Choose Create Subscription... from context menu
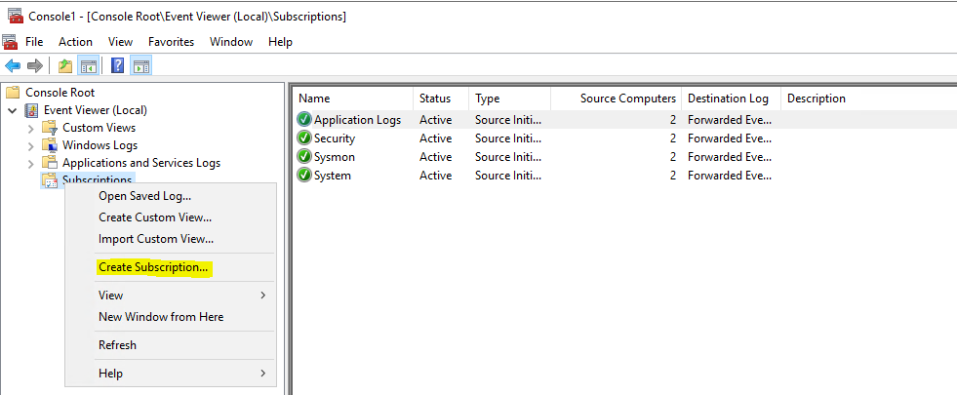Image resolution: width=957 pixels, height=395 pixels. 154,267
